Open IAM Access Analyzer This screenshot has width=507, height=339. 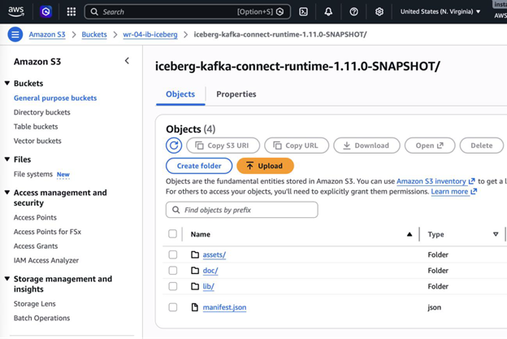click(46, 260)
